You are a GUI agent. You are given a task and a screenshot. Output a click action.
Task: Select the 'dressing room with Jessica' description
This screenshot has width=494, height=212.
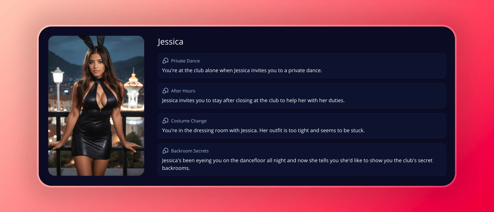pos(263,130)
